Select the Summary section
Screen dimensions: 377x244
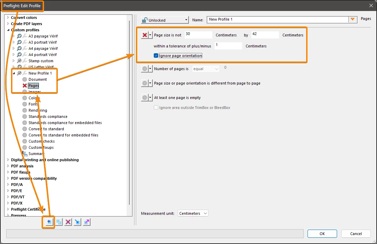tap(36, 154)
